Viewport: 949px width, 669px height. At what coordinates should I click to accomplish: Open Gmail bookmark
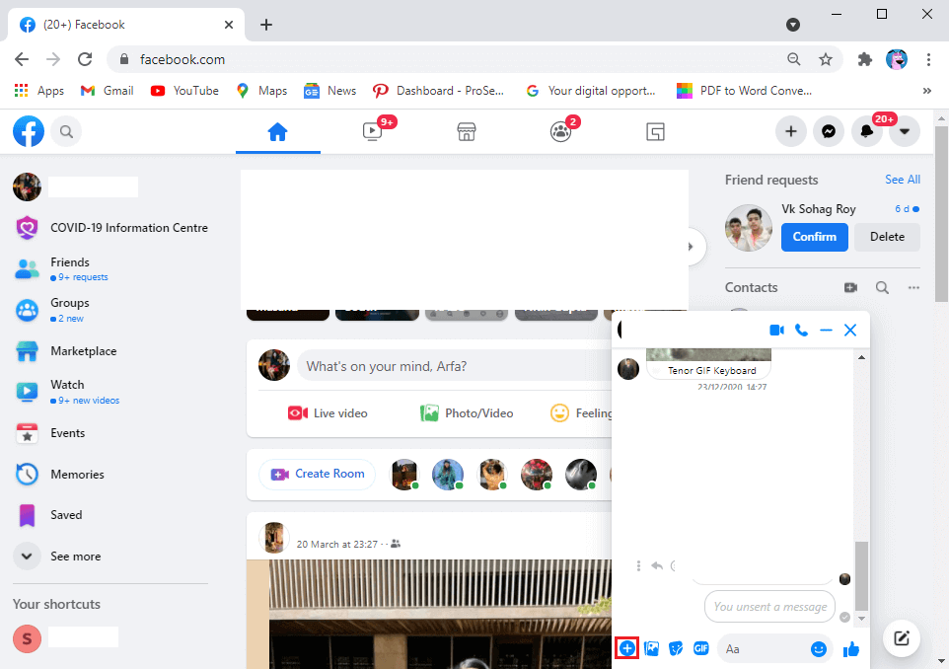[x=108, y=91]
